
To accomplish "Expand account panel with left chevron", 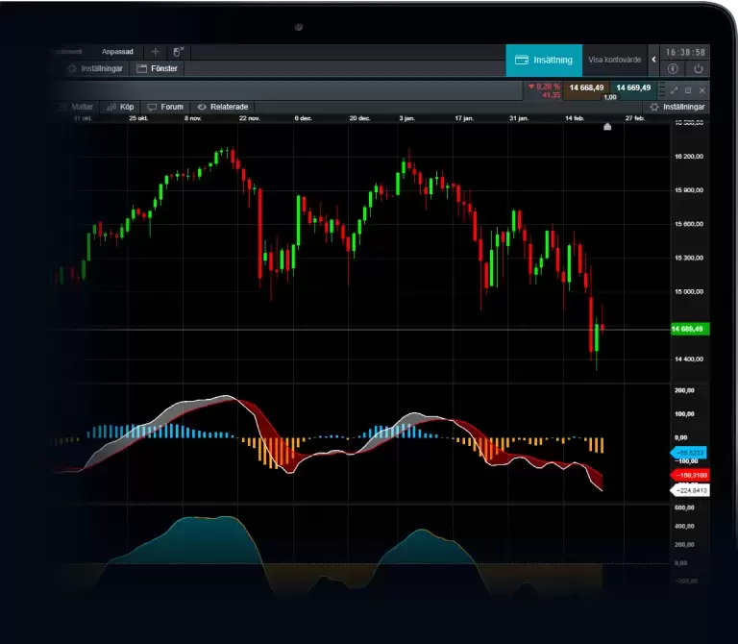I will [653, 60].
